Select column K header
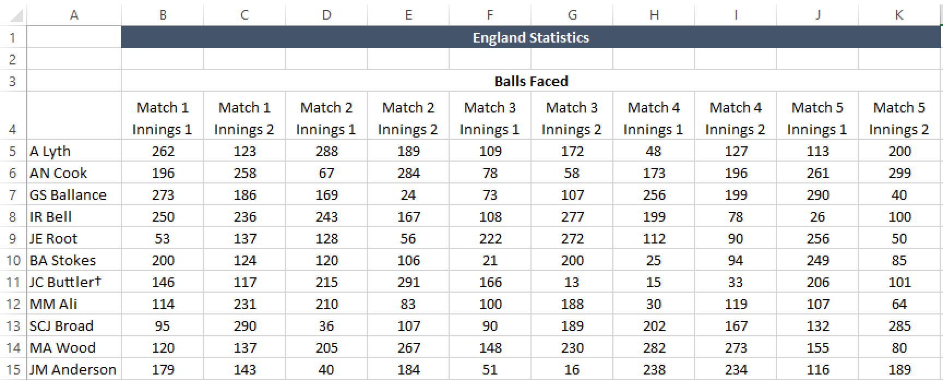Viewport: 943px width, 380px height. tap(899, 15)
